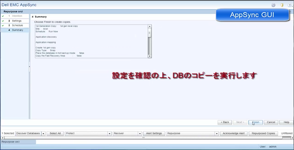Open the Protect dropdown
Image resolution: width=294 pixels, height=150 pixels.
(x=88, y=133)
